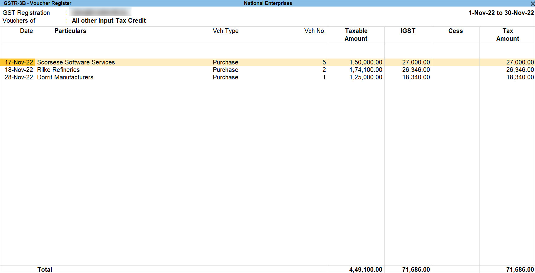This screenshot has height=273, width=535.
Task: Click Tax Amount 18,340.00 in last column
Action: [x=520, y=77]
